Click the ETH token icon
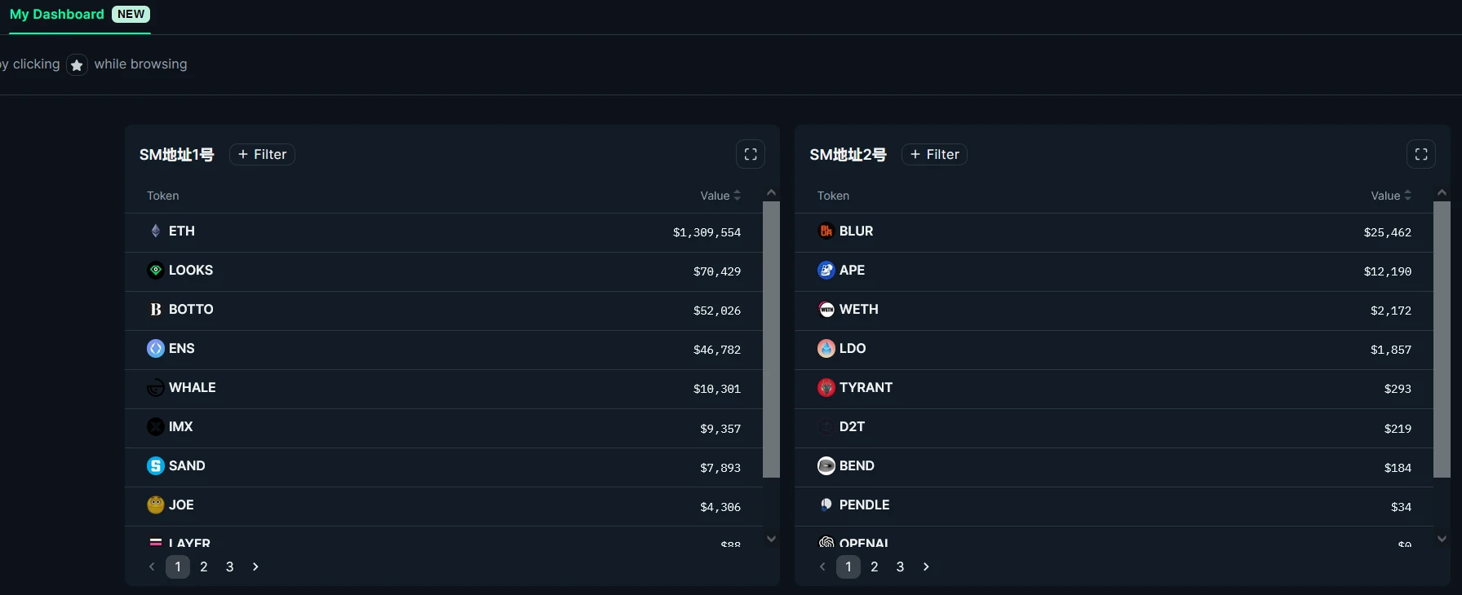 tap(155, 231)
